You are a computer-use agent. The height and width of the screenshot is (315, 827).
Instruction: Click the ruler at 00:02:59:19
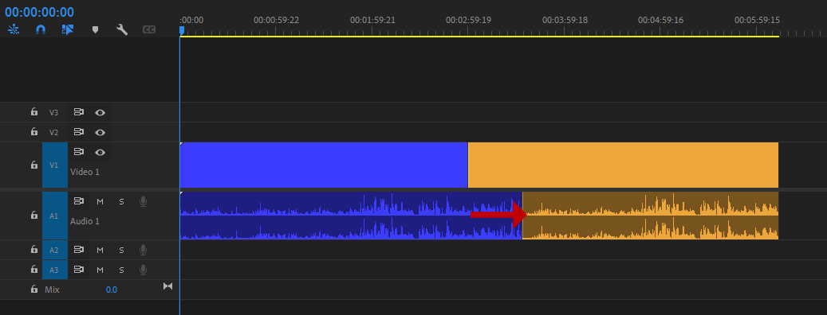[468, 21]
